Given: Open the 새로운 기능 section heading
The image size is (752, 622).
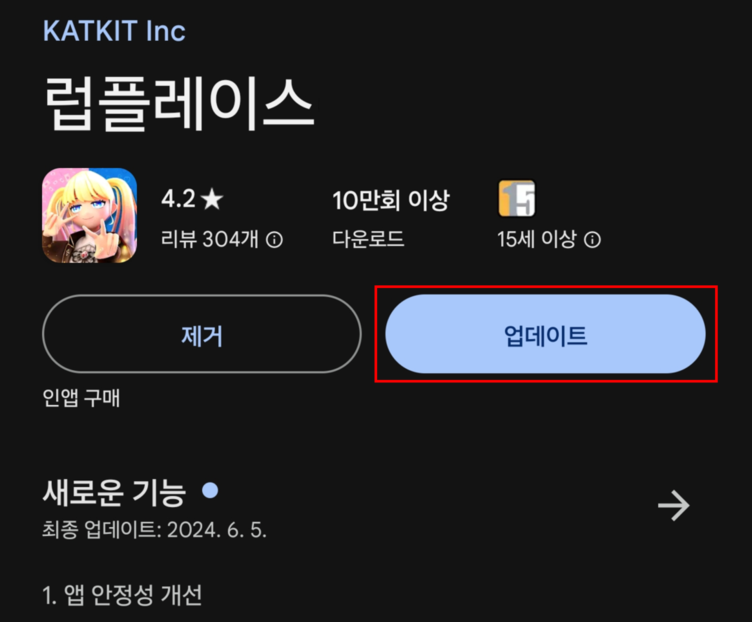Looking at the screenshot, I should pos(114,493).
